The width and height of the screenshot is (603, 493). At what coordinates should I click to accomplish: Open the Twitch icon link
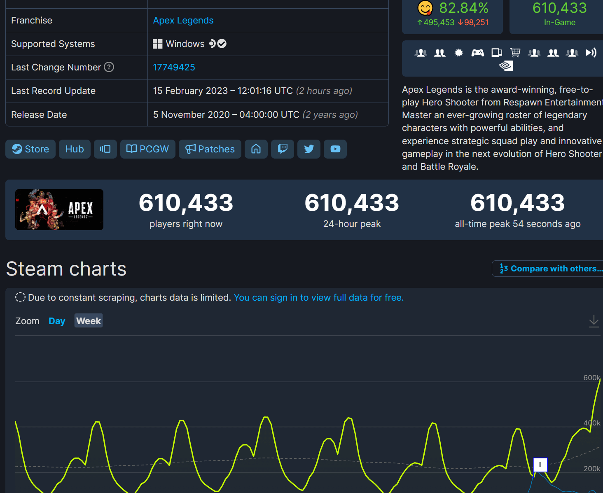click(x=283, y=149)
